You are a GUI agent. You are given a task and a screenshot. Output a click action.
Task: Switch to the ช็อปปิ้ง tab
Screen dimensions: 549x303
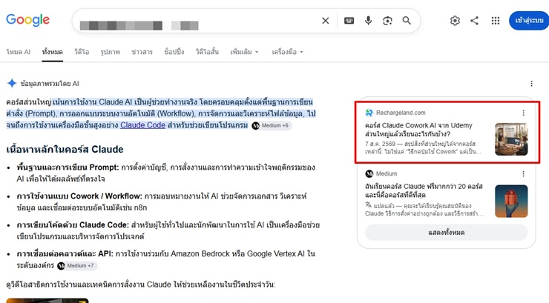174,52
